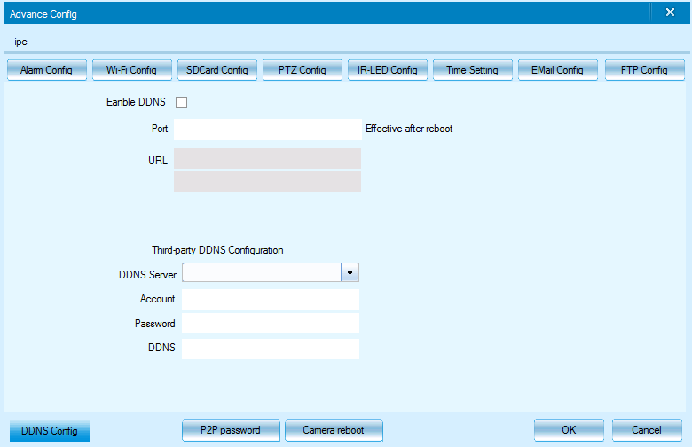This screenshot has height=447, width=692.
Task: Switch to EMail Config tab
Action: 558,70
